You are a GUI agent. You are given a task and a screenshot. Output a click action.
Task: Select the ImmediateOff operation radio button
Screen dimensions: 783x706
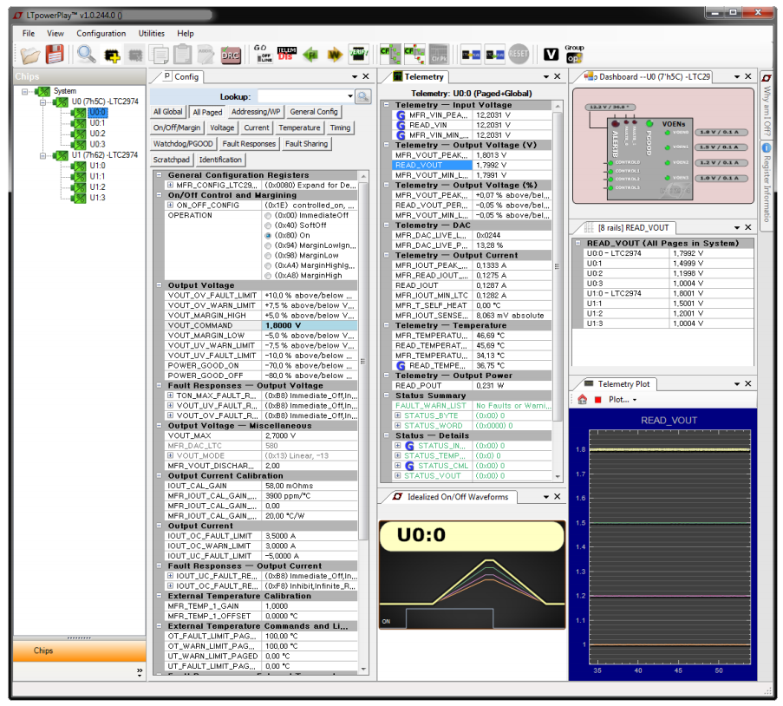pos(268,215)
